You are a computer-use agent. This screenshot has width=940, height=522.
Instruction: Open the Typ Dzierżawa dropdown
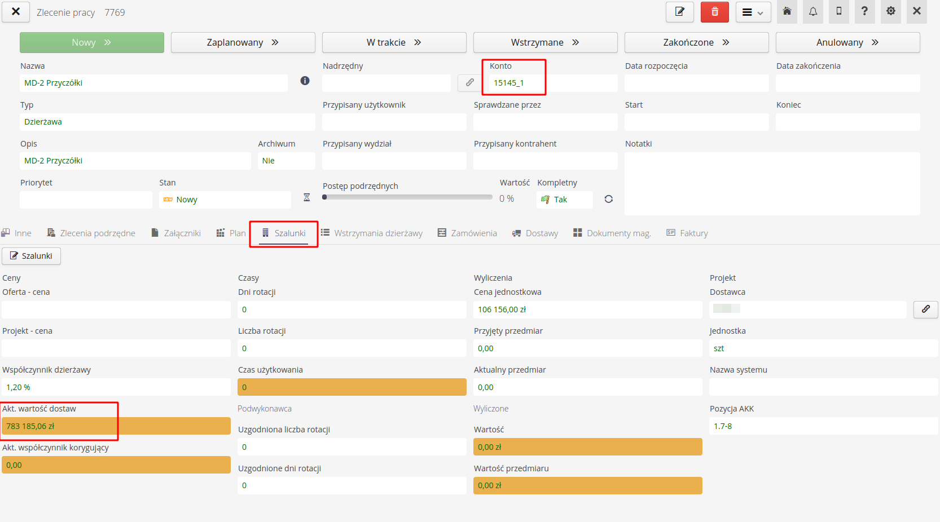[167, 122]
